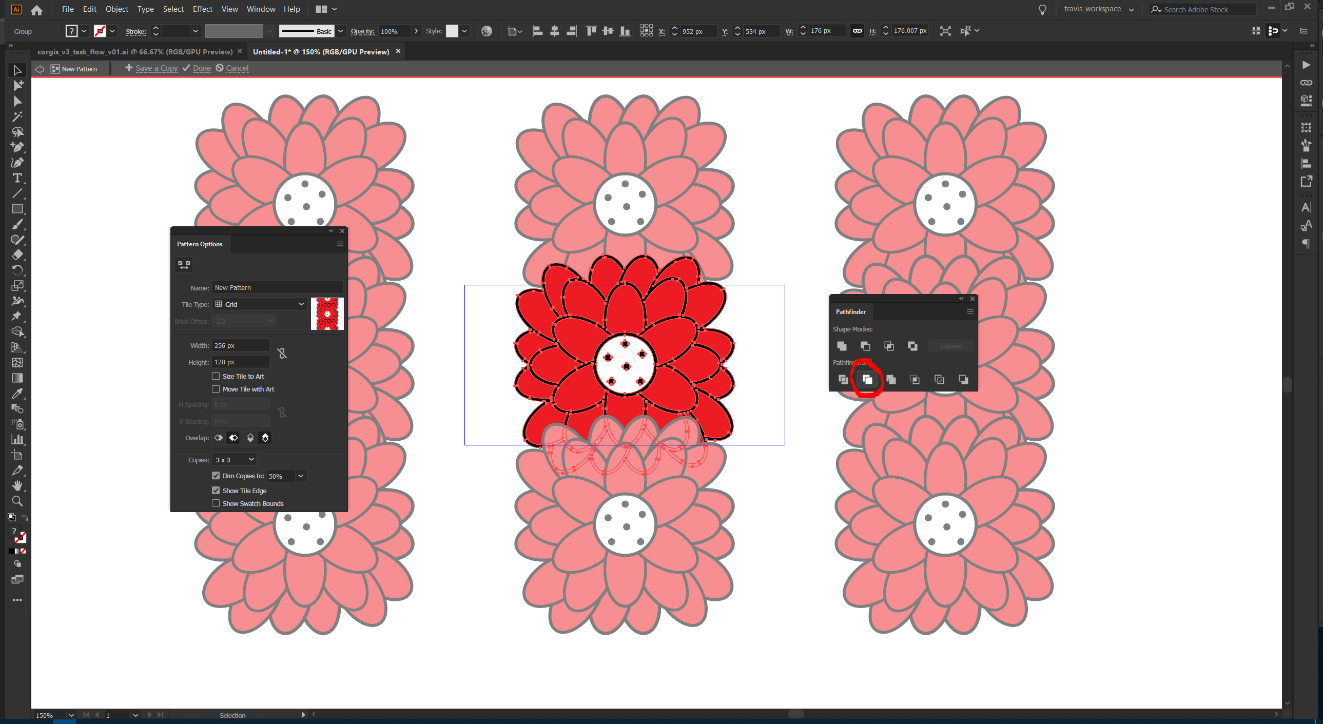Expand the Dim Copies percentage dropdown

click(300, 476)
